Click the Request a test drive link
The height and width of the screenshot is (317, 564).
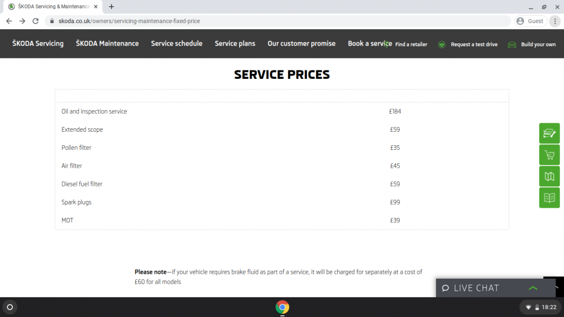point(474,44)
